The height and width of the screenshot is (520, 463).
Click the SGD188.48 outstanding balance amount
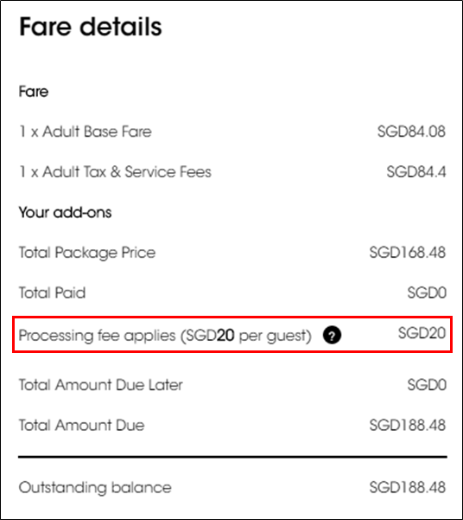click(408, 487)
